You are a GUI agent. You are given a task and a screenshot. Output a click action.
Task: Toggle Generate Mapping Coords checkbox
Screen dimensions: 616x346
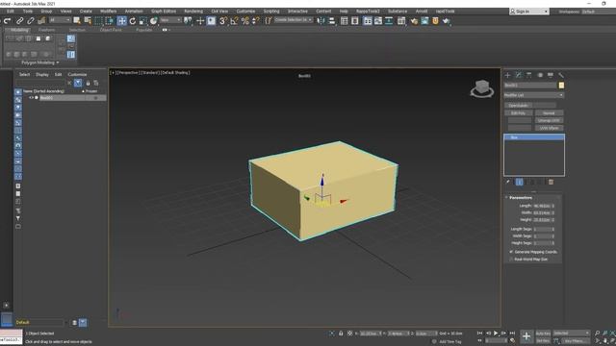point(511,252)
